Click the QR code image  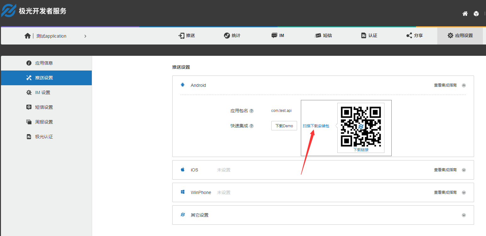tap(361, 127)
